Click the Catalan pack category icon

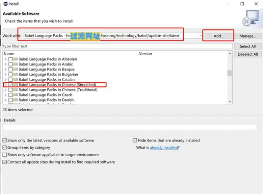pos(15,79)
